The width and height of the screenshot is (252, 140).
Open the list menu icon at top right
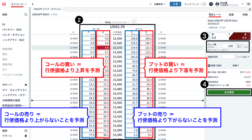[x=249, y=4]
